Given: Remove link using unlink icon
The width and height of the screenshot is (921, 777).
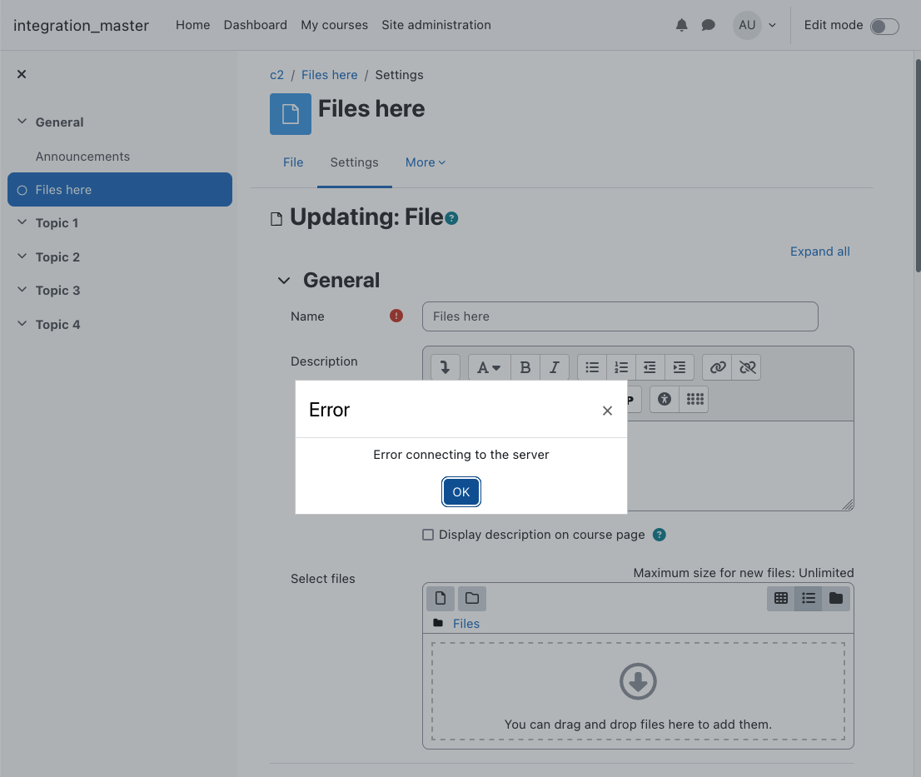Looking at the screenshot, I should pyautogui.click(x=747, y=367).
